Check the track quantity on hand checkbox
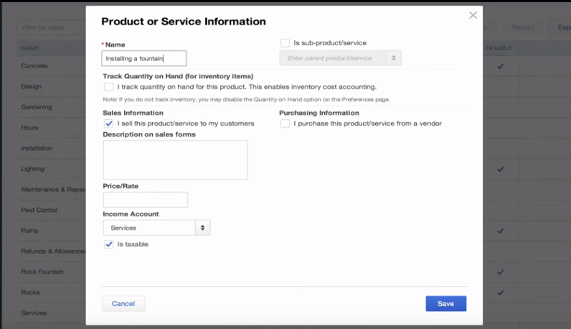571x329 pixels. [108, 87]
